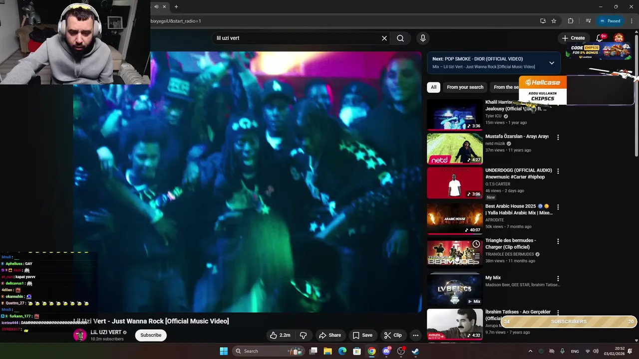Click the Clip button

pos(393,335)
